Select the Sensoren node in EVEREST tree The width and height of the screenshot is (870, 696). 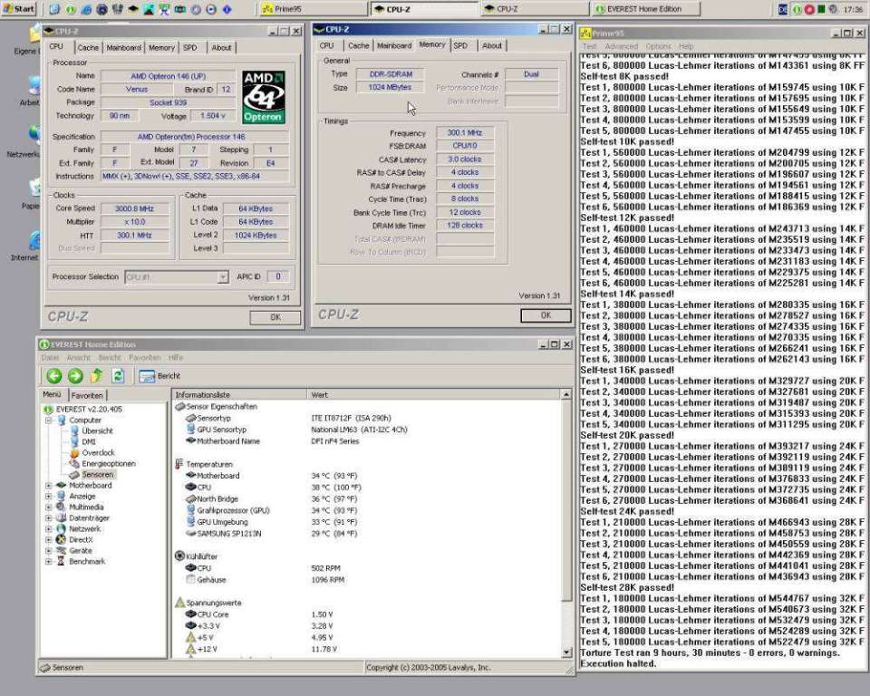pyautogui.click(x=98, y=475)
